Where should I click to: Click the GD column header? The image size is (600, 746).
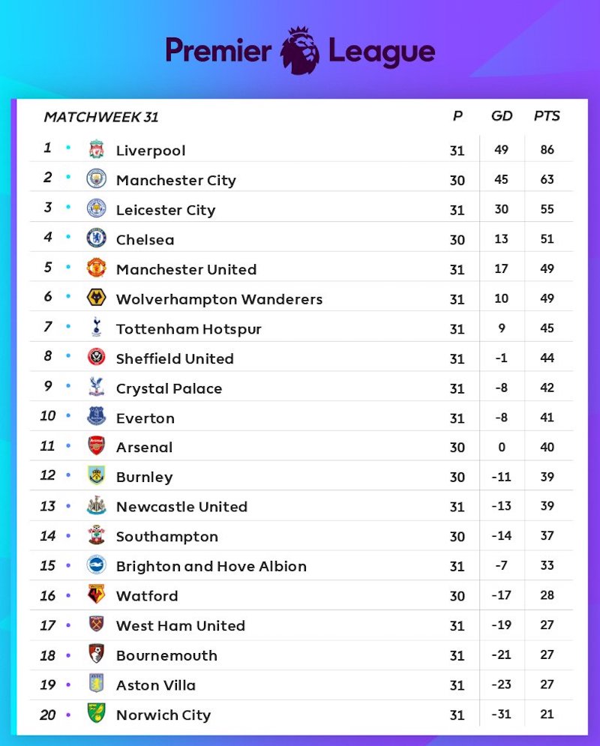pos(502,116)
